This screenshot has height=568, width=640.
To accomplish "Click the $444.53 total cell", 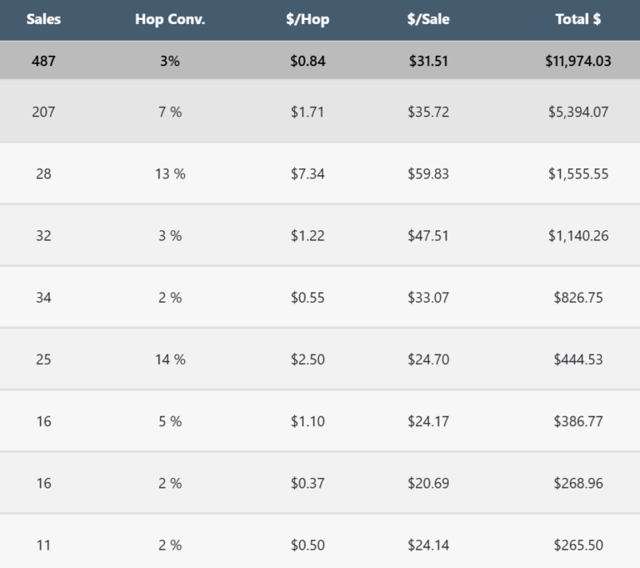I will tap(578, 359).
